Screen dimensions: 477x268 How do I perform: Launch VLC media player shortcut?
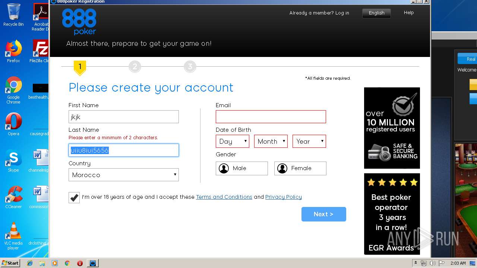click(x=13, y=236)
